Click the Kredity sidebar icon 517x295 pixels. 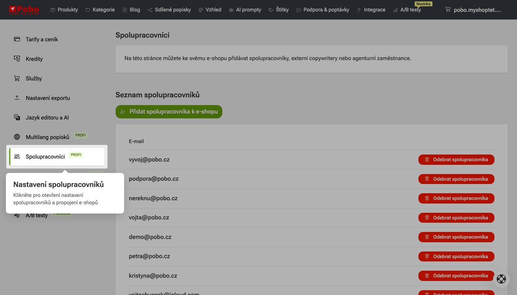click(17, 59)
